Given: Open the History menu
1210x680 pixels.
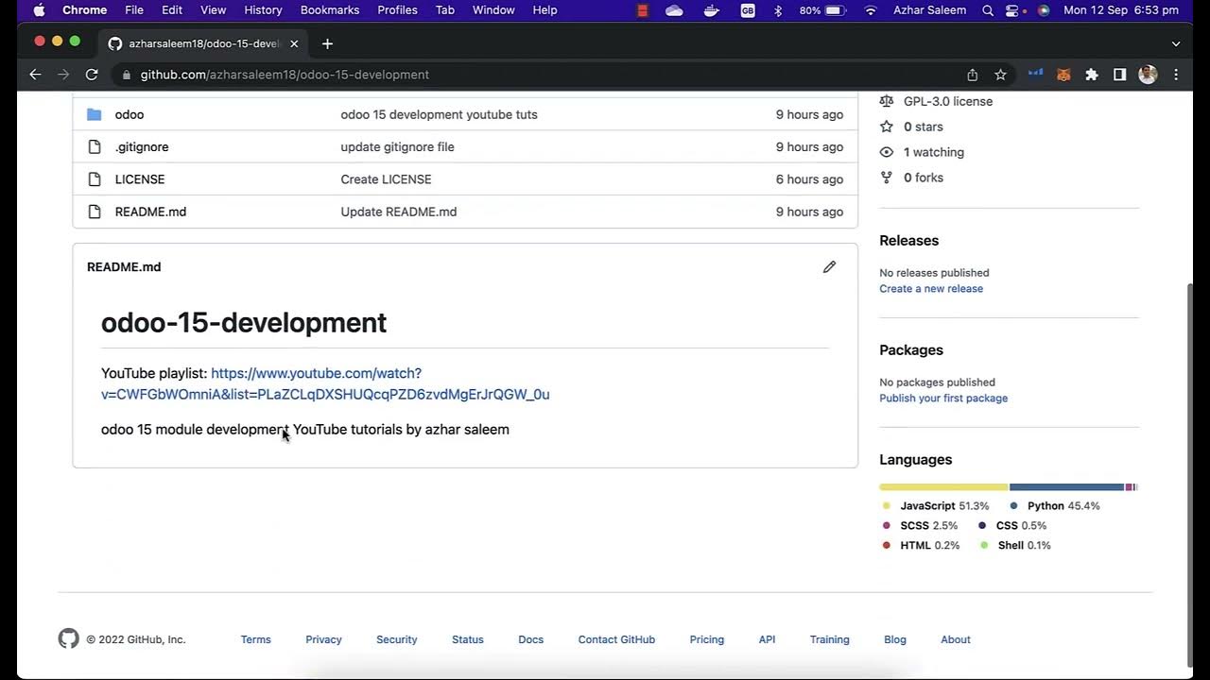Looking at the screenshot, I should [263, 10].
